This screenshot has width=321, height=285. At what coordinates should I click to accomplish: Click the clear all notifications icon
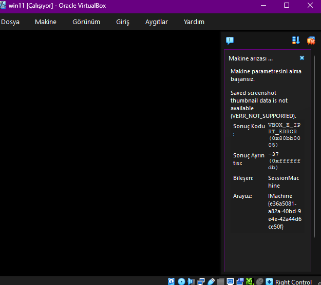(311, 40)
